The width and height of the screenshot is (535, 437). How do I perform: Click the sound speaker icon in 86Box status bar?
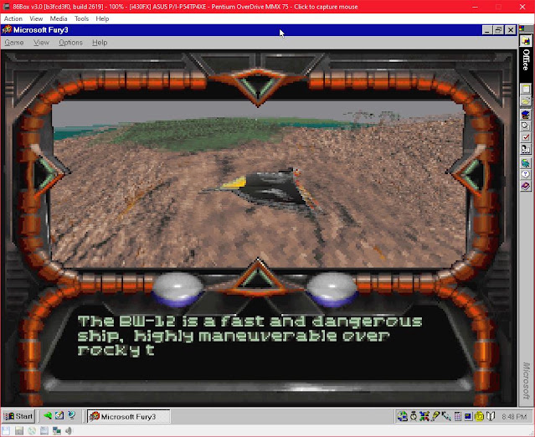69,430
